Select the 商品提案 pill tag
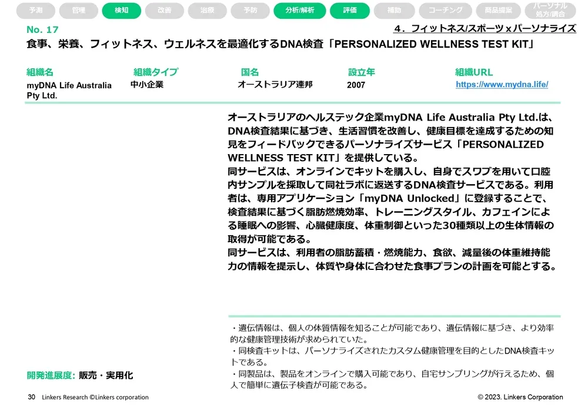This screenshot has height=407, width=588. [x=499, y=11]
